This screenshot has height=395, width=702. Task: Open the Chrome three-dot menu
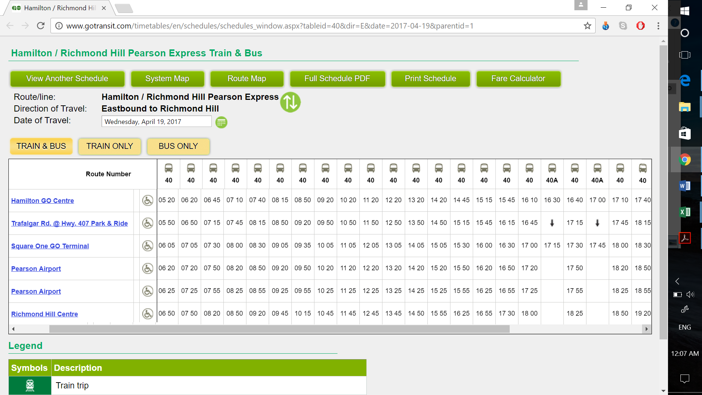click(658, 26)
